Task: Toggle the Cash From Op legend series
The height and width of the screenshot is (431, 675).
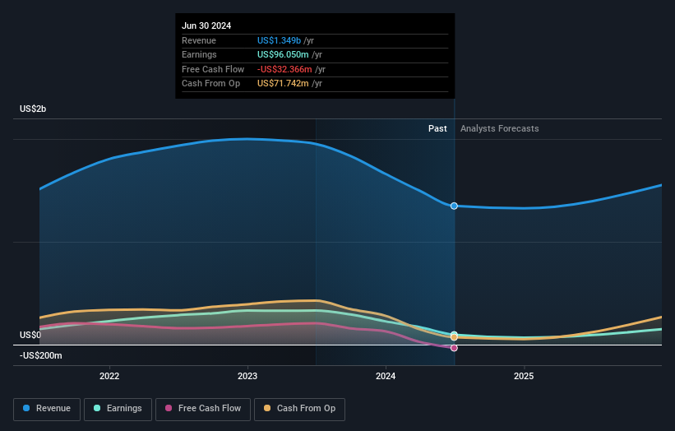Action: point(299,409)
